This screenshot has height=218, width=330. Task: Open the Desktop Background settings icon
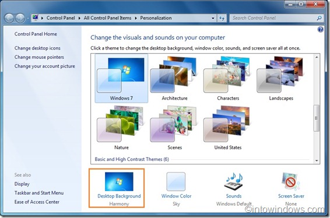pyautogui.click(x=119, y=181)
